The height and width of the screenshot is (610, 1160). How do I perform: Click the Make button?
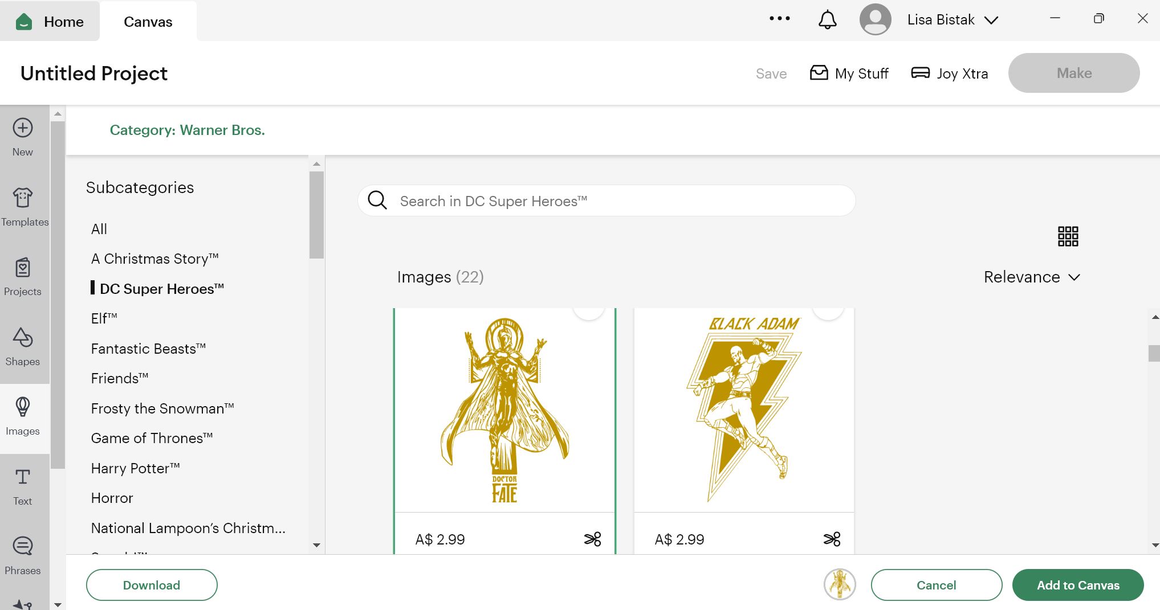[1074, 73]
